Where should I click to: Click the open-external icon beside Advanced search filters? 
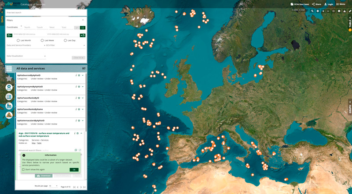pos(80,150)
